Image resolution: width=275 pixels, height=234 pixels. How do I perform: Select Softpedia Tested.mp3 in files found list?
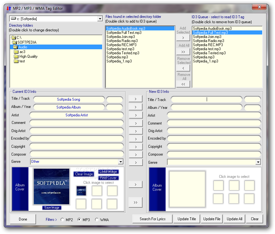pos(140,53)
